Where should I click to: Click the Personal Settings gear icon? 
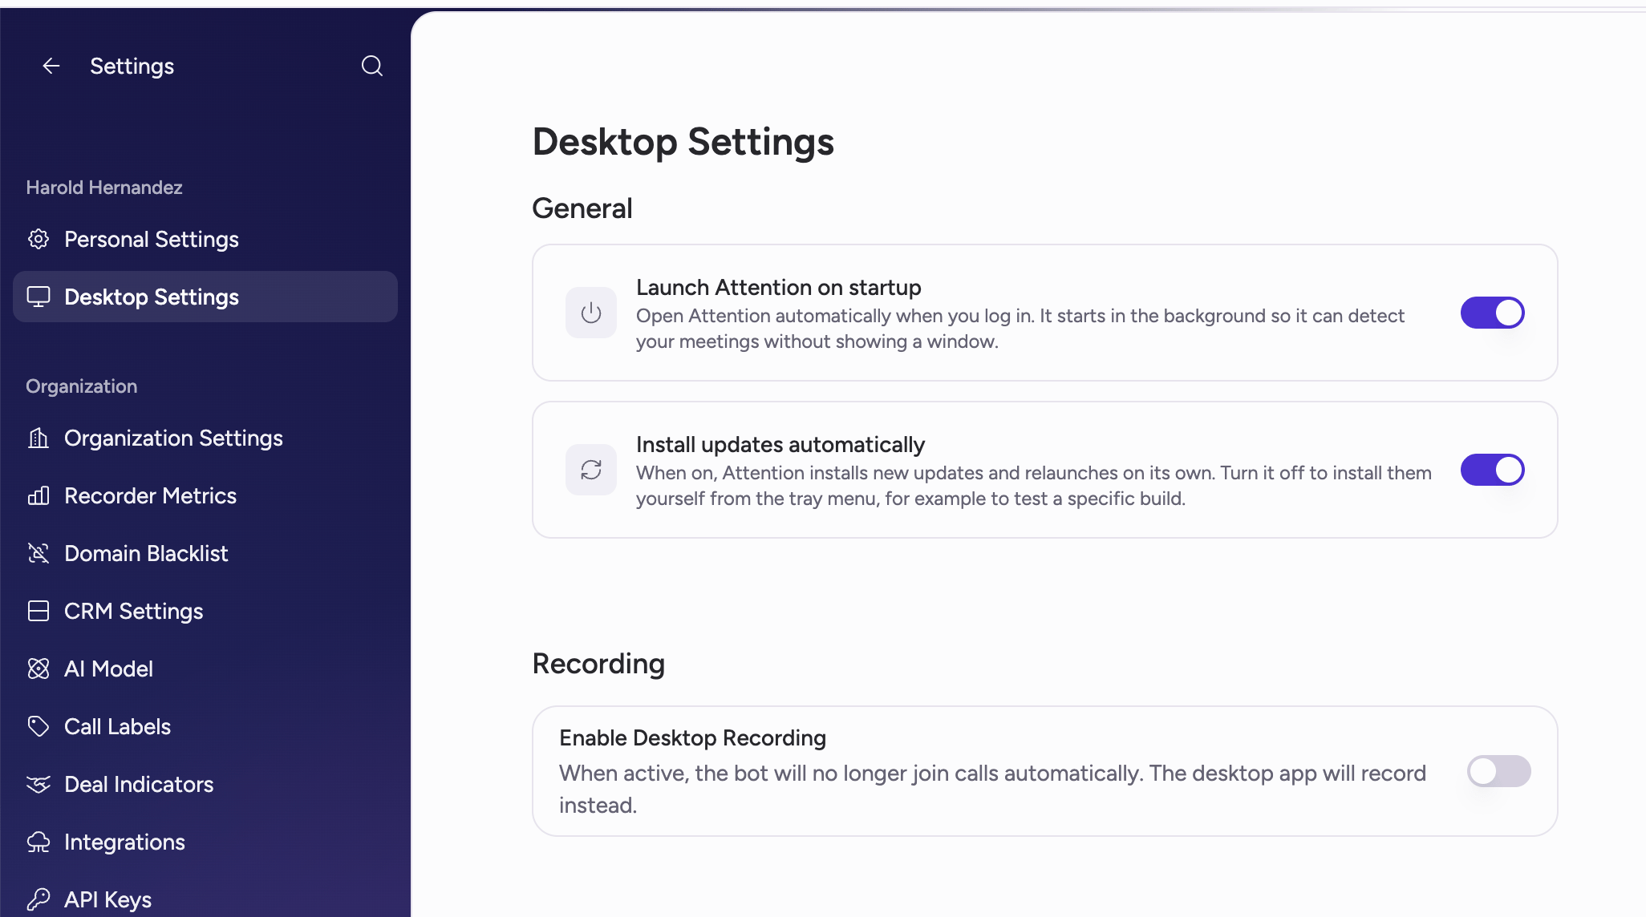pos(39,239)
